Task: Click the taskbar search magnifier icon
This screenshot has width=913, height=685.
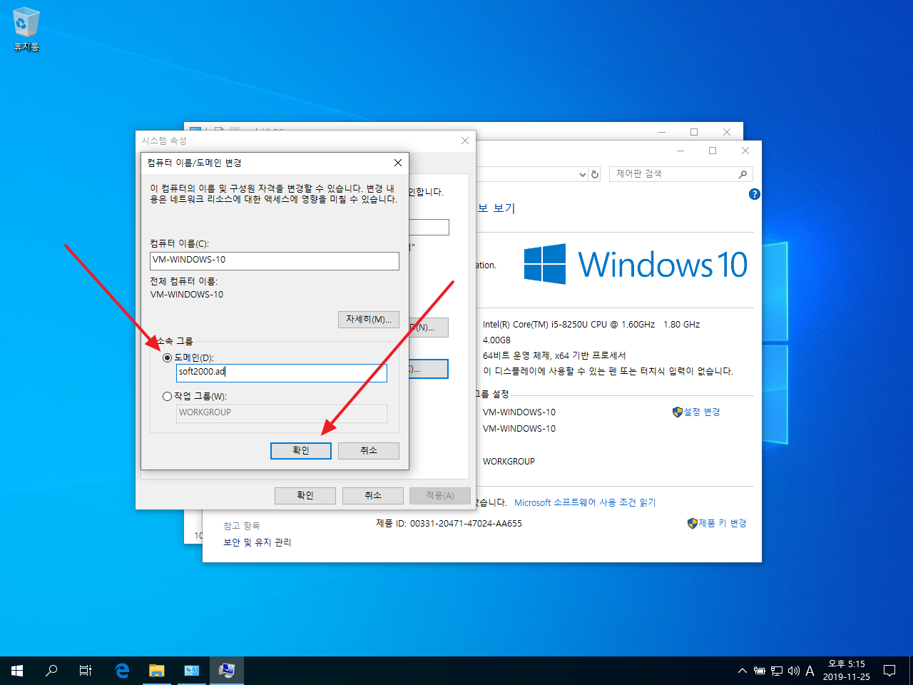Action: click(51, 671)
